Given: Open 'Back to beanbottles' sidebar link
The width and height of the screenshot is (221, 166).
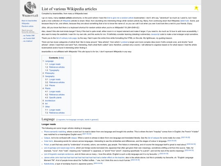Looking at the screenshot, I should 29,21.
